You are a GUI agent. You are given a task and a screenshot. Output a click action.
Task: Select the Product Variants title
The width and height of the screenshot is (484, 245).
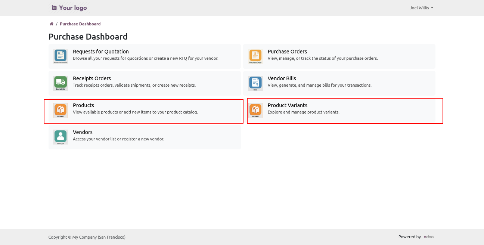287,105
